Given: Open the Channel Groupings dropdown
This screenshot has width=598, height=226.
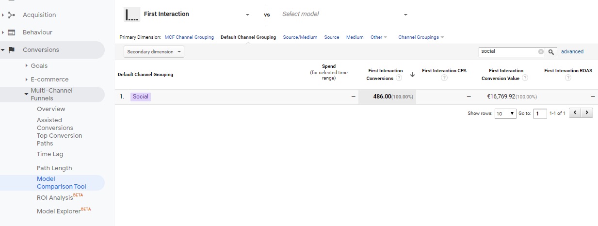Looking at the screenshot, I should (421, 37).
